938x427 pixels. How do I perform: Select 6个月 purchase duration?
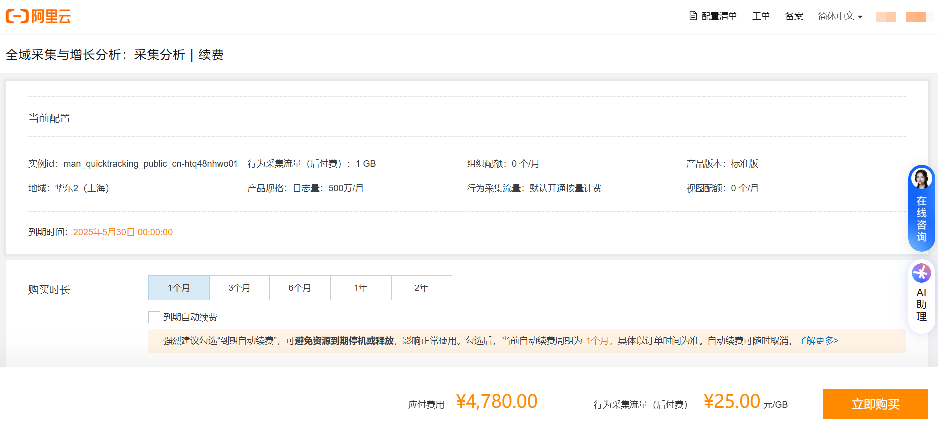(300, 288)
